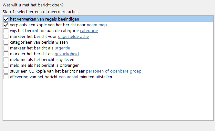Enable the 'markeer het bericht als urgentie' checkbox
The height and width of the screenshot is (131, 215).
[x=6, y=48]
